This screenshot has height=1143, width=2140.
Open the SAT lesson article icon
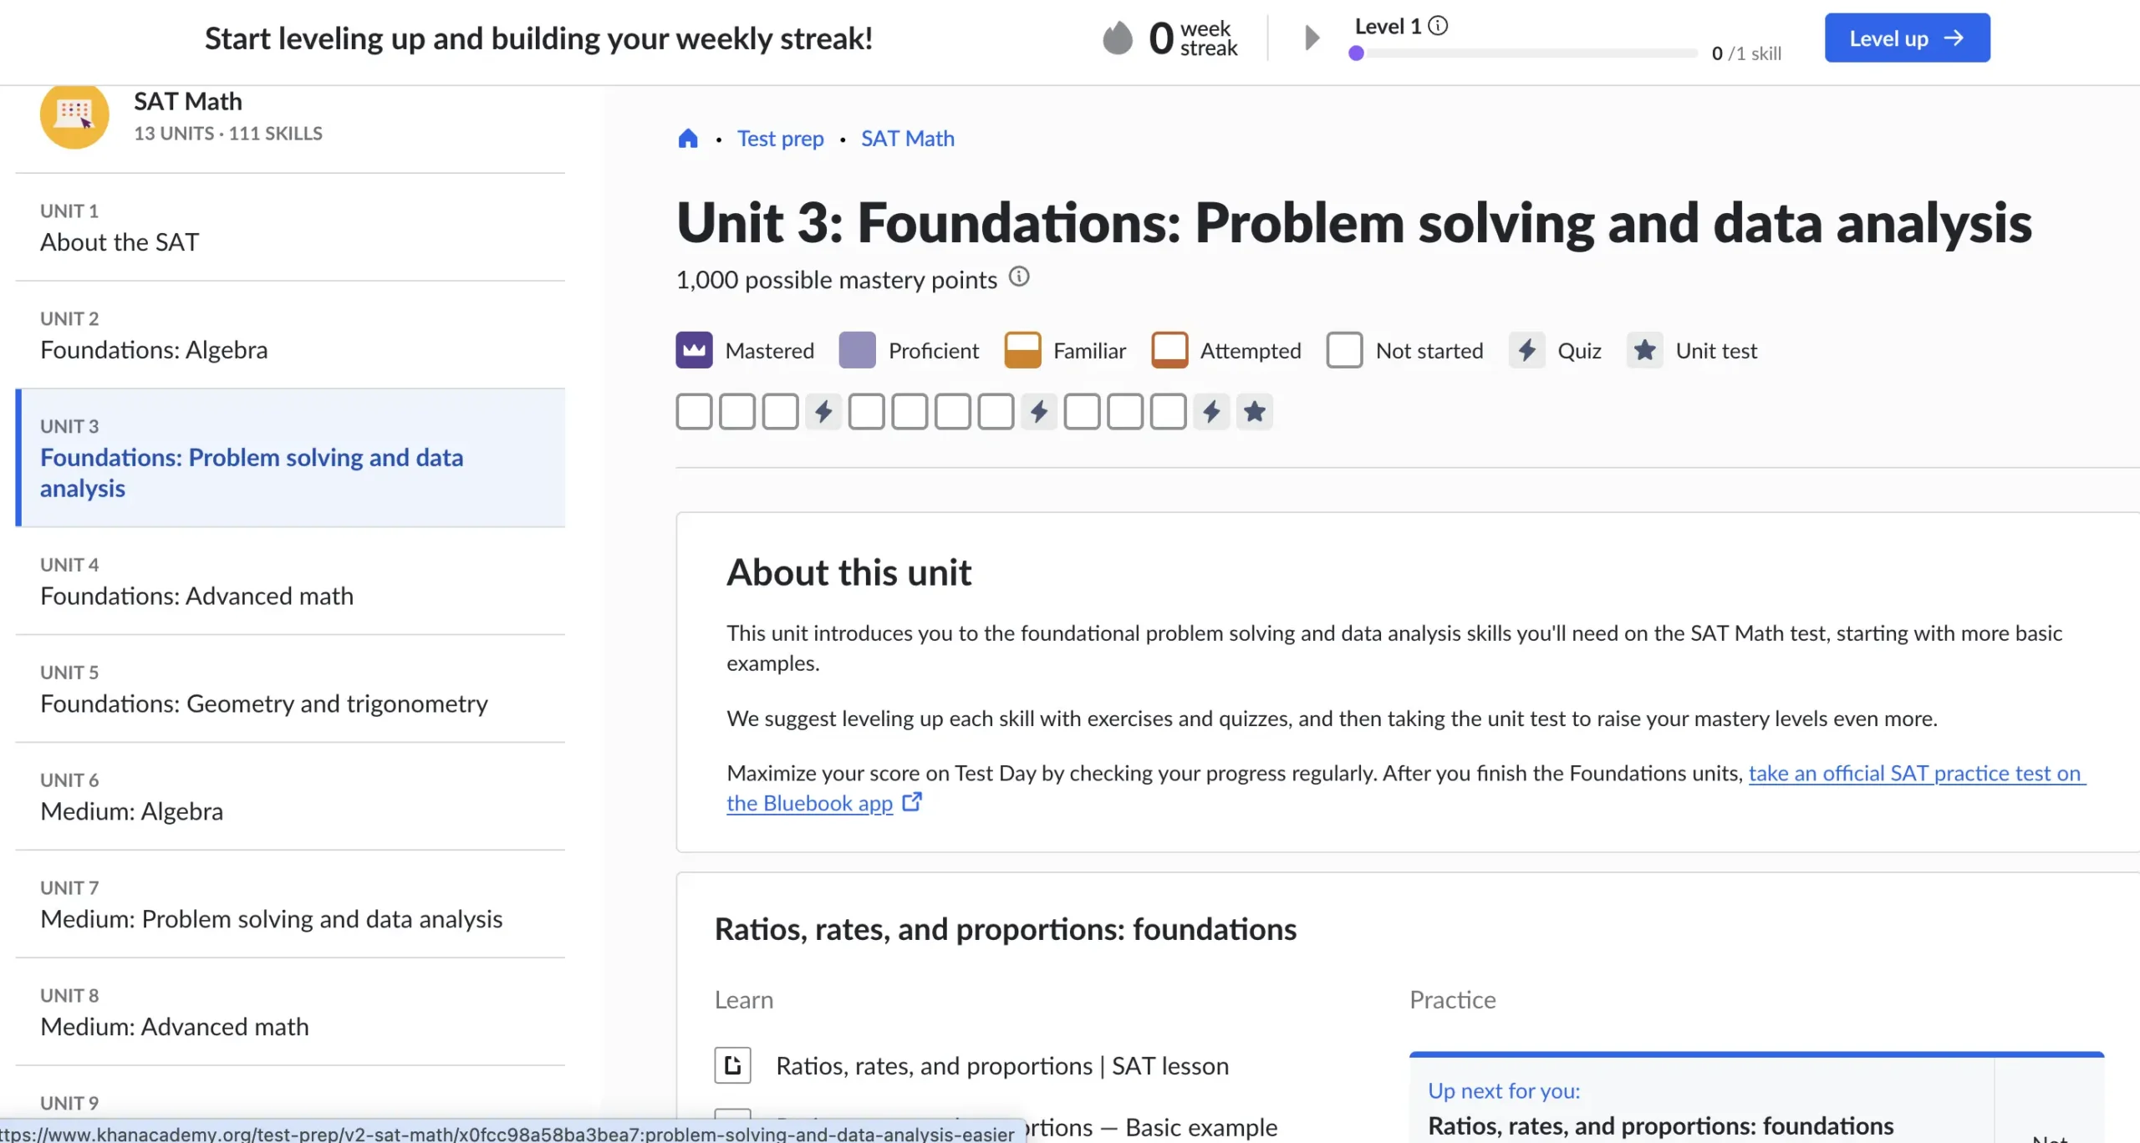click(732, 1065)
